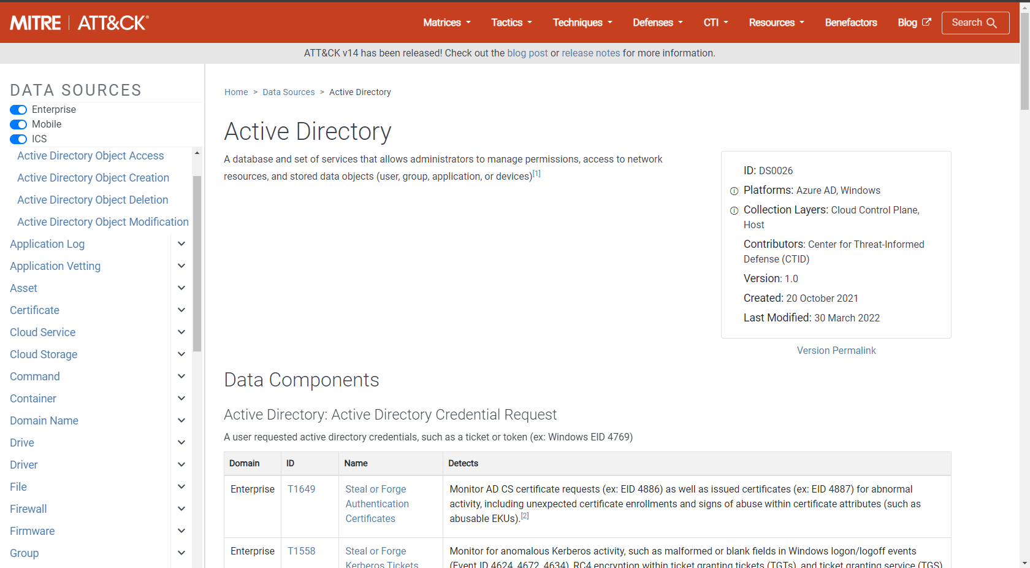Expand the Container chevron
The height and width of the screenshot is (568, 1030).
[x=181, y=398]
